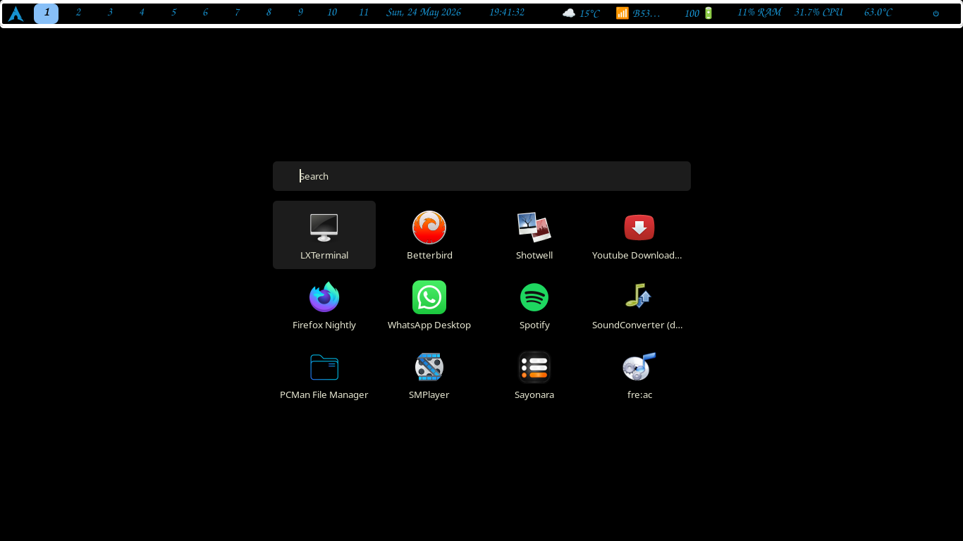Click the battery indicator icon
The height and width of the screenshot is (541, 963).
coord(709,13)
